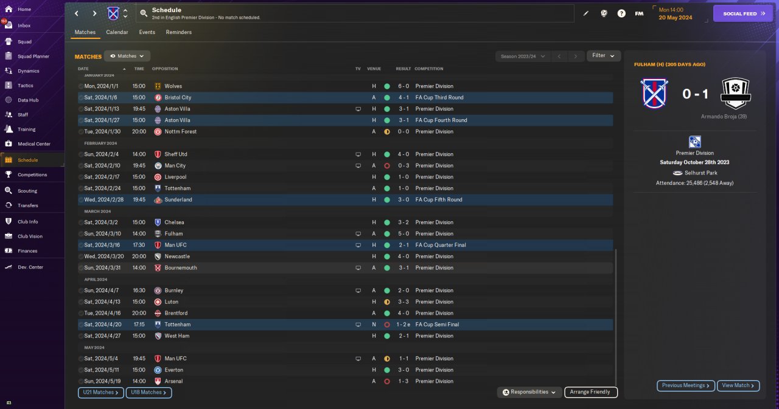The height and width of the screenshot is (409, 779).
Task: Toggle the circle marker on Wolves row
Action: point(81,86)
